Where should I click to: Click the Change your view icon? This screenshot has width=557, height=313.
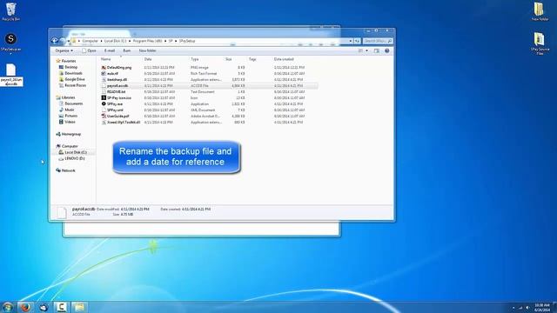pyautogui.click(x=360, y=50)
